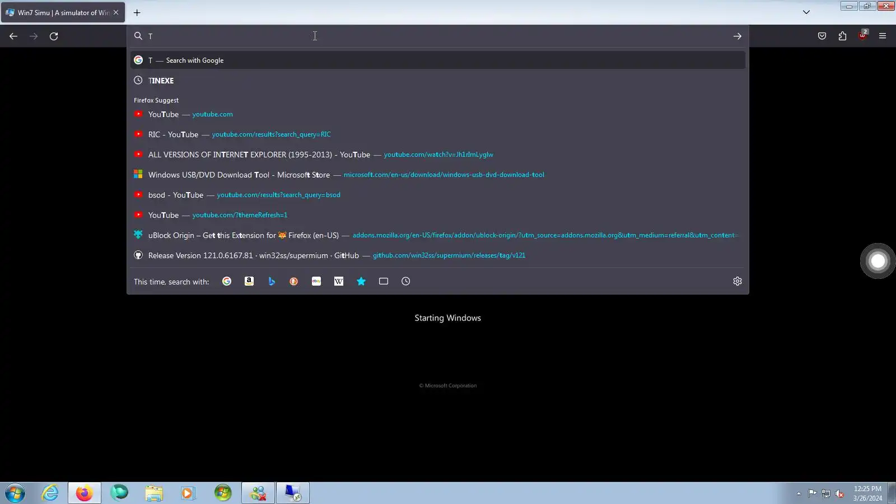
Task: Open YouTube youtube.com suggestion
Action: [x=438, y=114]
